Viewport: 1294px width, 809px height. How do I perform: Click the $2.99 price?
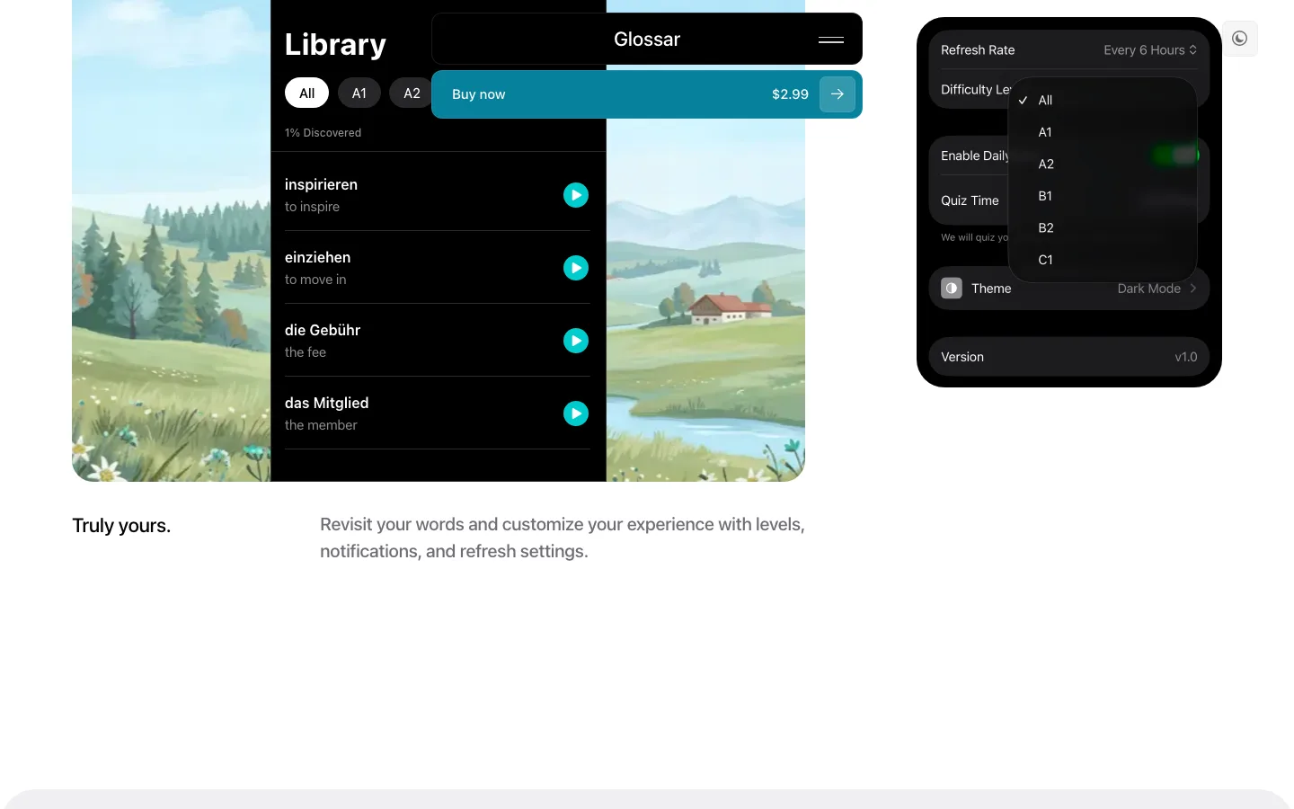[790, 94]
